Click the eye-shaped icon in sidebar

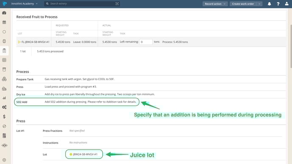point(5,145)
